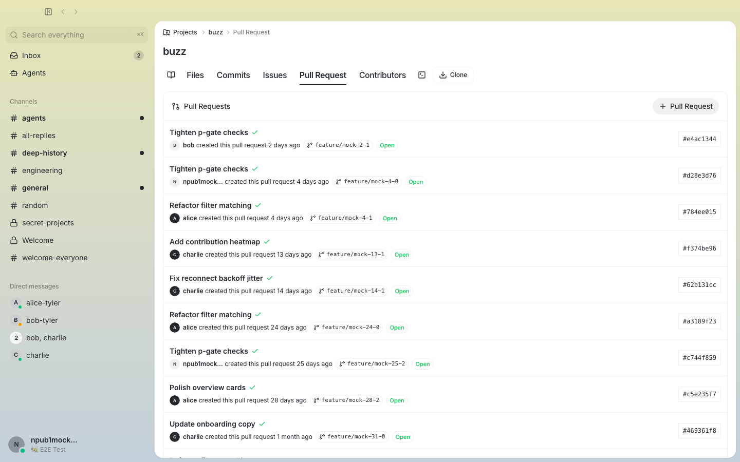Click the Agents robot icon
This screenshot has width=740, height=462.
tap(14, 73)
